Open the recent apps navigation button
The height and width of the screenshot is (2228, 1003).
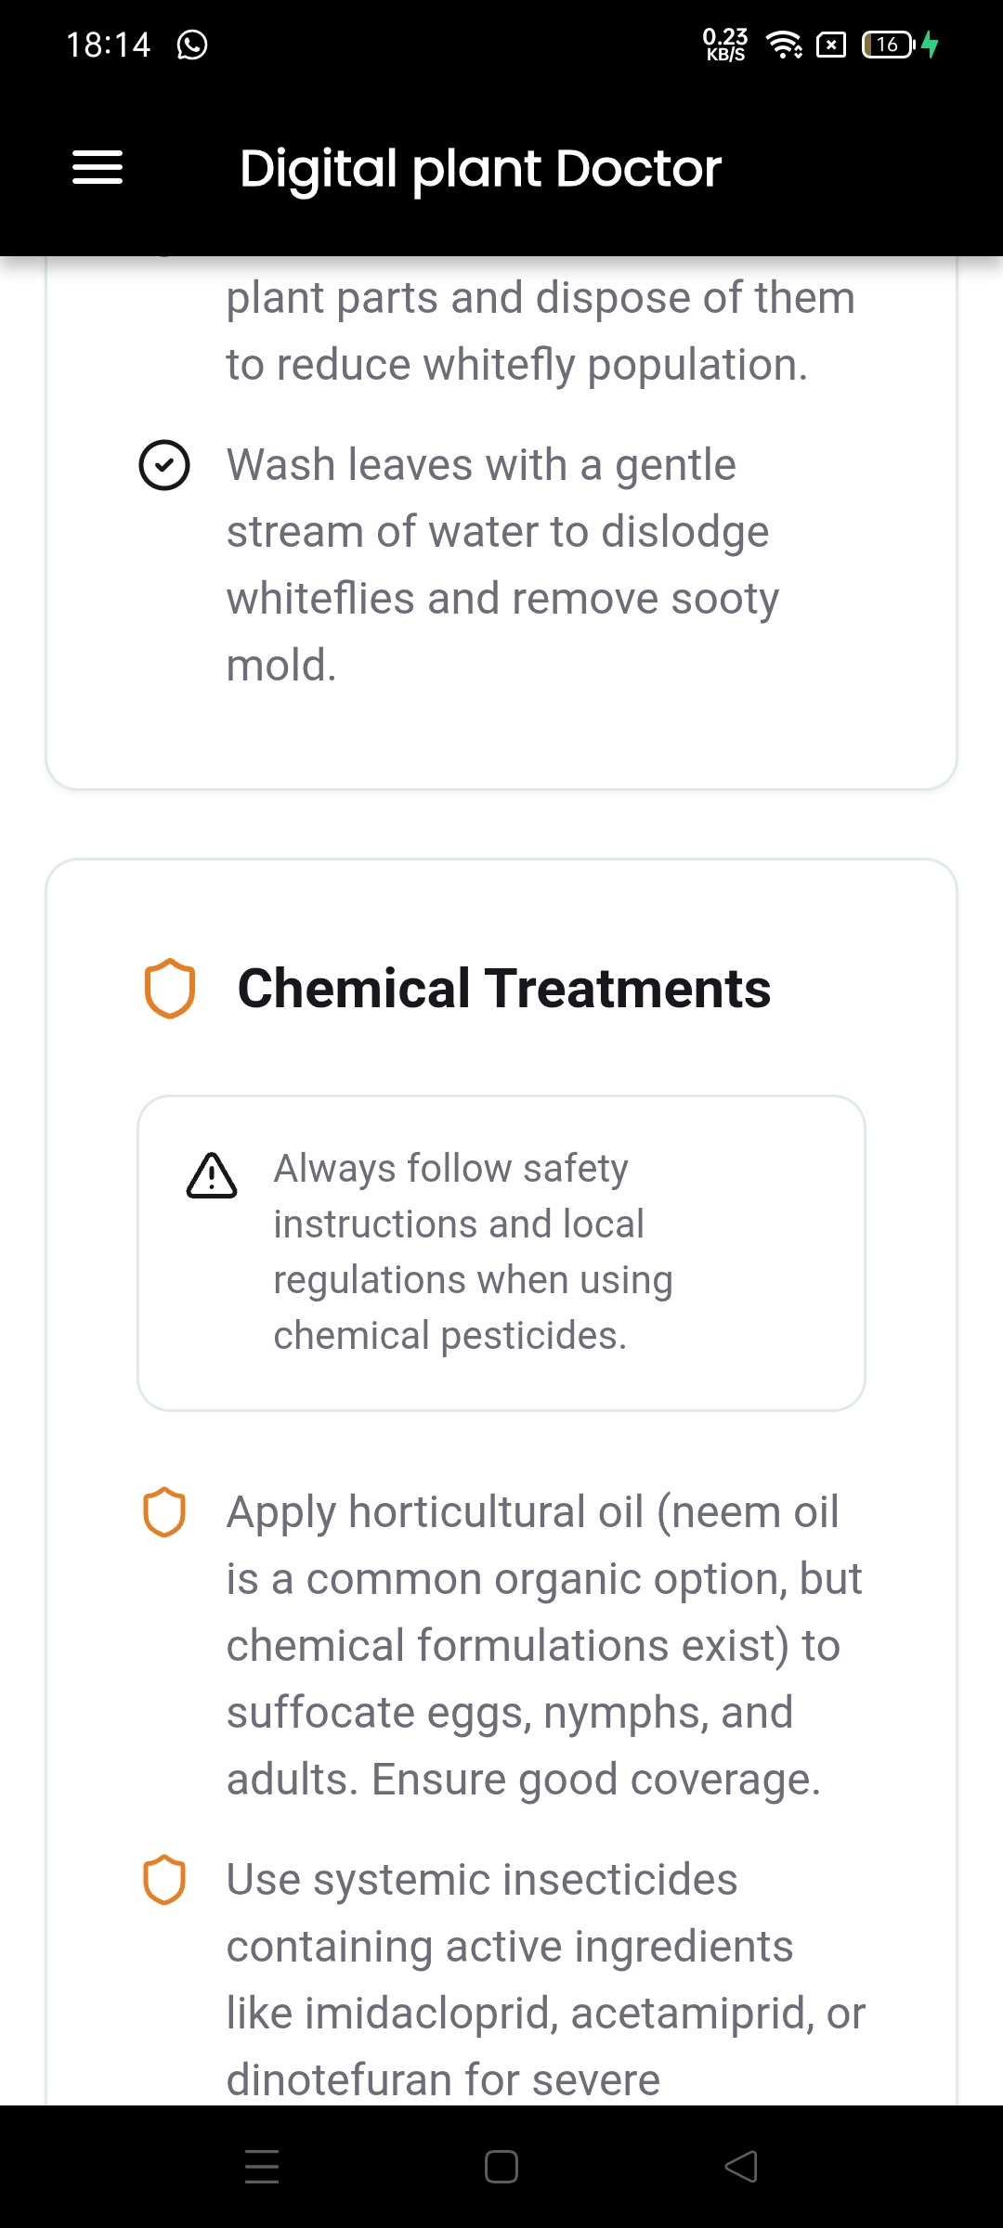coord(262,2167)
